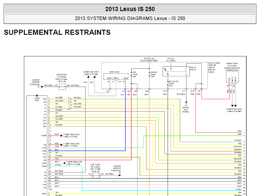
Task: Click the "SUPPLEMENTAL RESTRAINTS" heading
Action: pos(57,32)
